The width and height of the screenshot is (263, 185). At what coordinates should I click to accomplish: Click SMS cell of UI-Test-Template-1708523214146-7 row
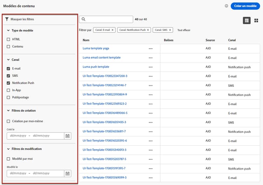click(231, 85)
